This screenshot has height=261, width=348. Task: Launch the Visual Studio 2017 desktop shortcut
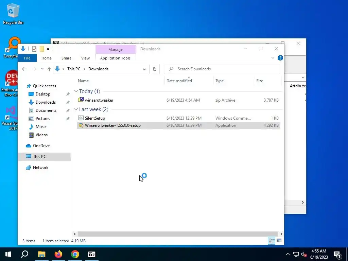(10, 119)
